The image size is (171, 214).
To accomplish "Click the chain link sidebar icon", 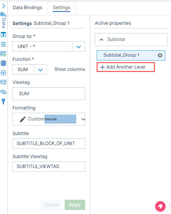I will 3,92.
